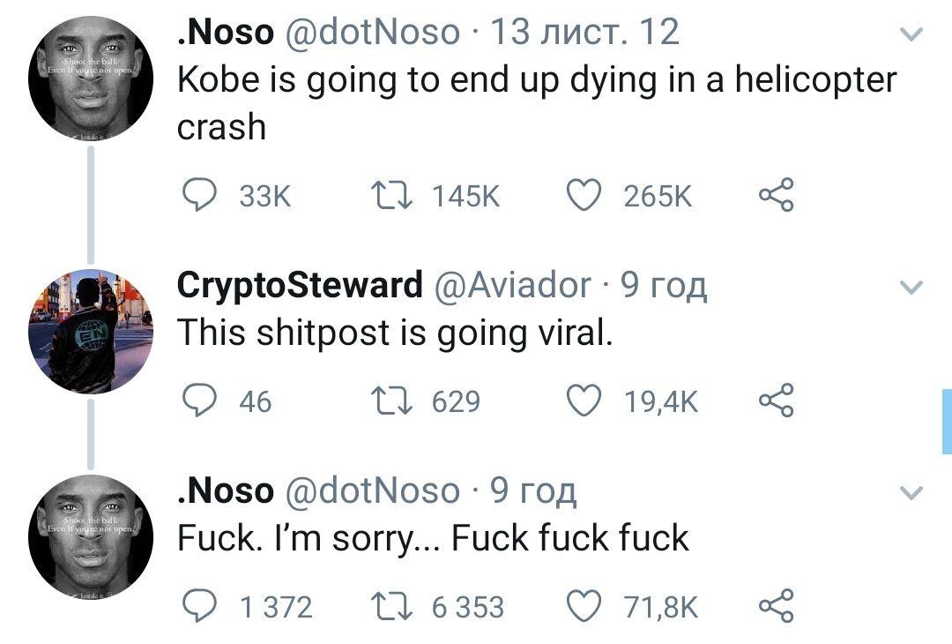Open the chevron menu on the last .Noso tweet
952x644 pixels.
tap(911, 492)
